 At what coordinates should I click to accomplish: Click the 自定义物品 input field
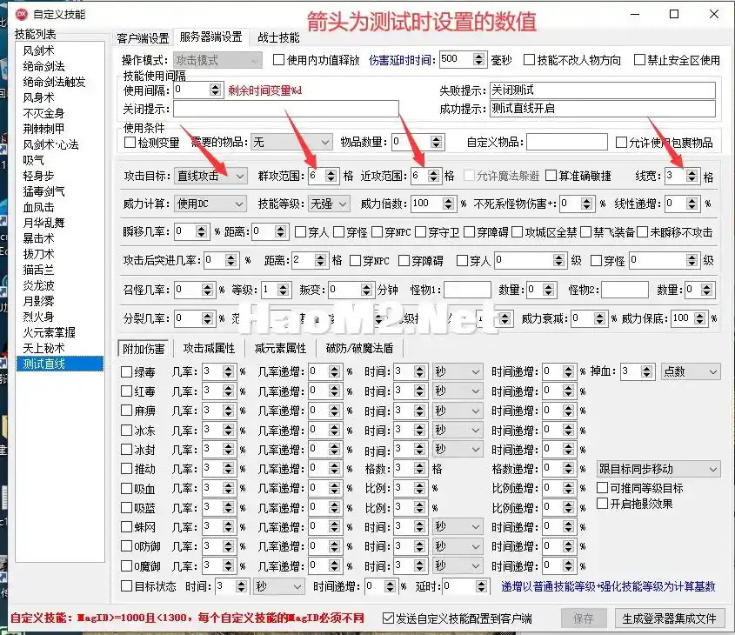pos(567,142)
